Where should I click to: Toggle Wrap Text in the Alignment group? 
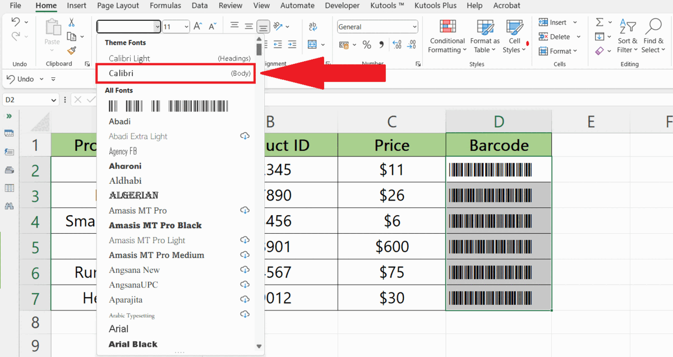(312, 26)
